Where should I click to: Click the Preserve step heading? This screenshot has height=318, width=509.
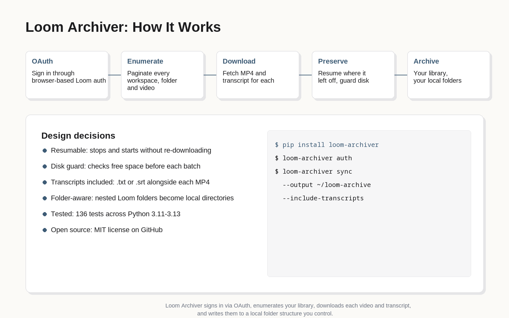[x=333, y=61]
